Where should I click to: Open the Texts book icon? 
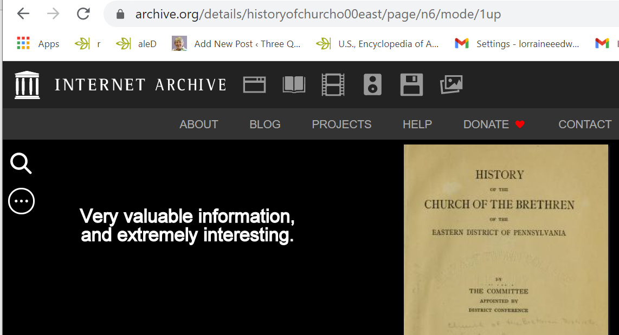click(294, 85)
